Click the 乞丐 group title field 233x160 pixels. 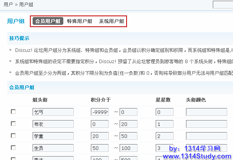click(53, 112)
